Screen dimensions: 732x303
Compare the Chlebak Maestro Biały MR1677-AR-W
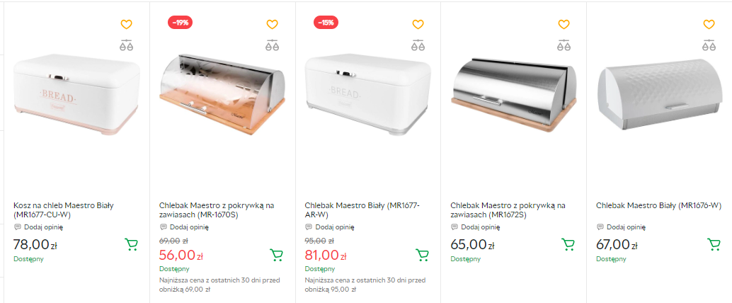[x=418, y=46]
